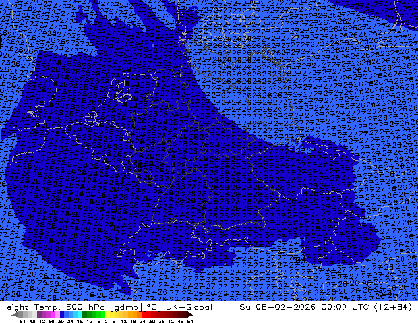The width and height of the screenshot is (418, 323).
Task: Select the bright yellow legend swatch
Action: click(107, 314)
